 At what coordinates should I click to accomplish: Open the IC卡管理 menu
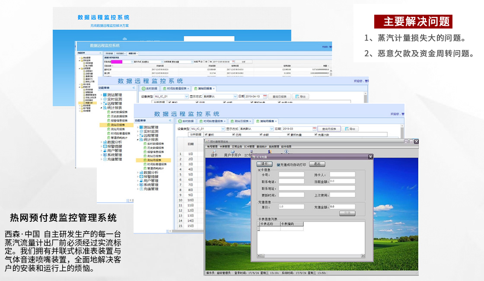click(x=248, y=146)
